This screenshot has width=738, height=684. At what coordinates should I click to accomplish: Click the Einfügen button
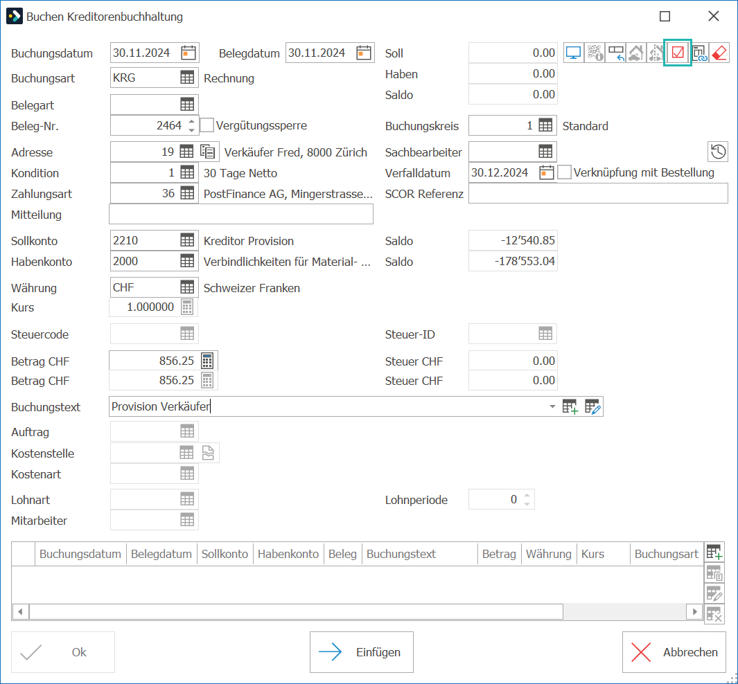click(362, 652)
